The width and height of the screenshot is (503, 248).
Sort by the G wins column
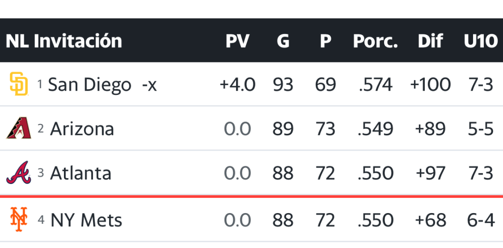pyautogui.click(x=283, y=41)
